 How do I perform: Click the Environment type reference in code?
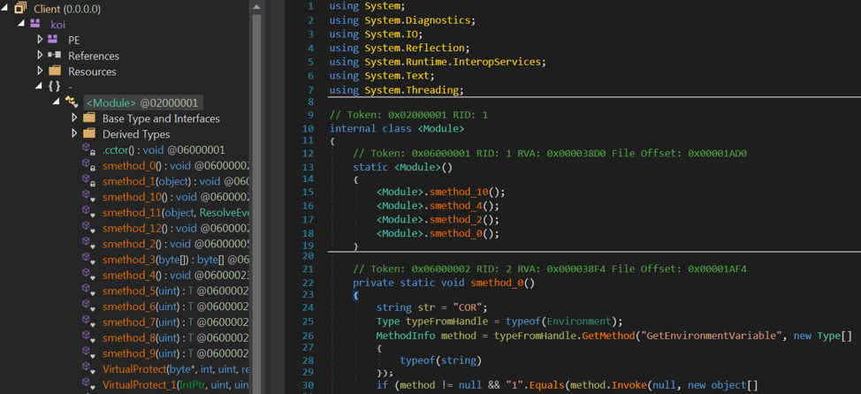579,322
